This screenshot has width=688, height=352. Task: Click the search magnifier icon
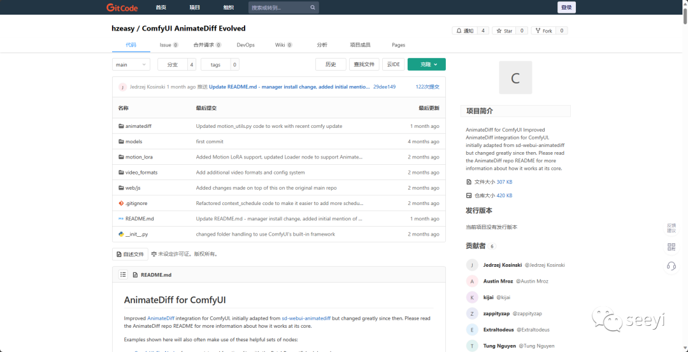coord(313,8)
